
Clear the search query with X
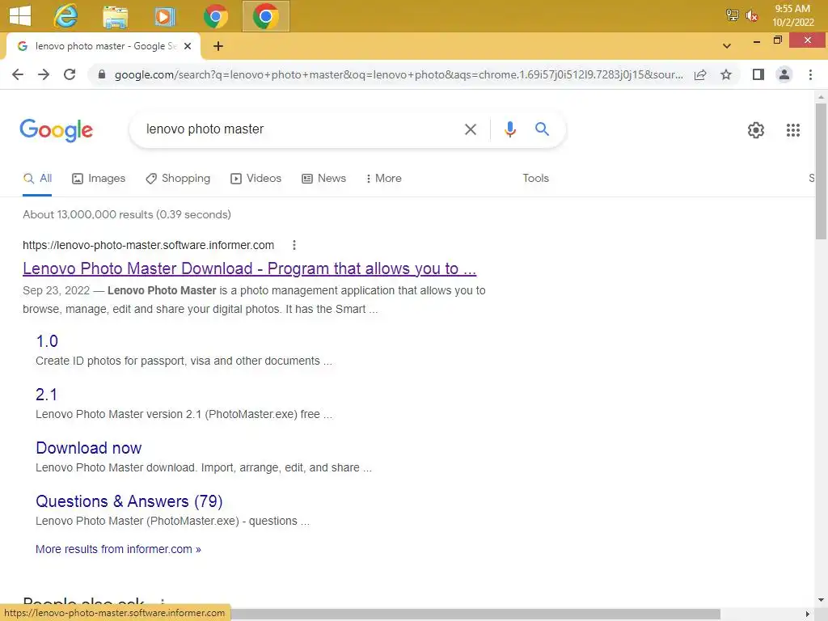(x=470, y=129)
